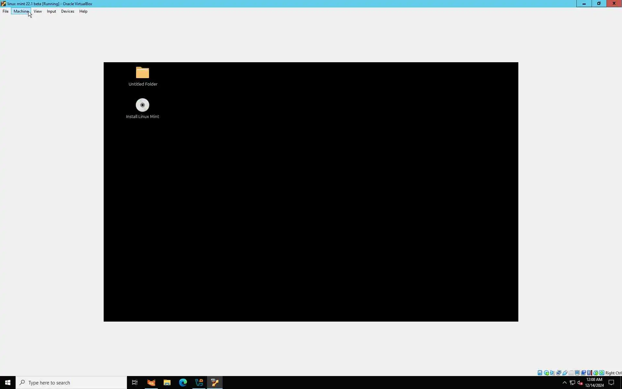622x389 pixels.
Task: Expand the View menu
Action: (x=38, y=11)
